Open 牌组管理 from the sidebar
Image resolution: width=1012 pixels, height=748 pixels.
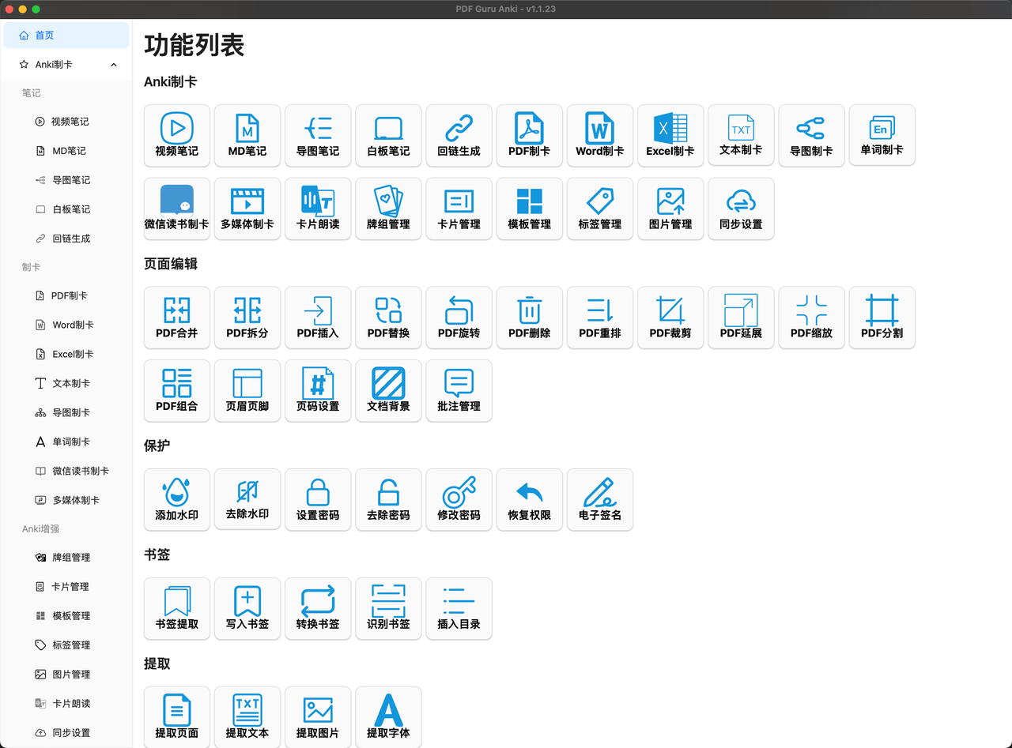(70, 558)
